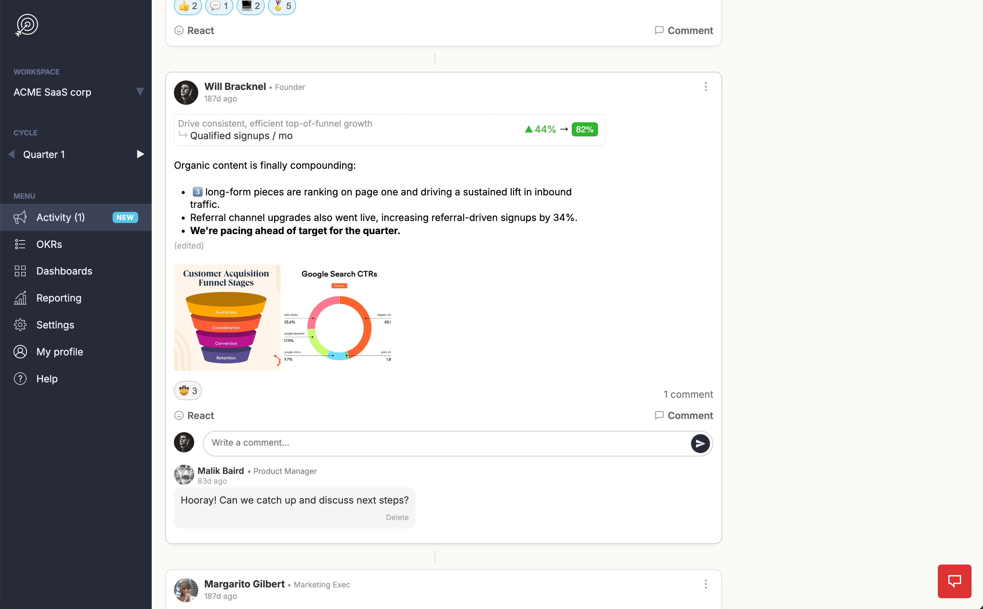Click the Settings gear icon
This screenshot has height=609, width=983.
coord(20,325)
